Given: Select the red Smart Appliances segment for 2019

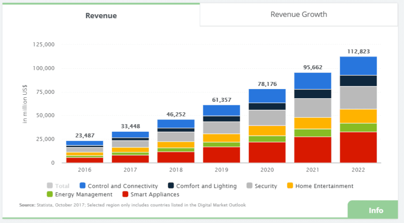Looking at the screenshot, I should 221,155.
